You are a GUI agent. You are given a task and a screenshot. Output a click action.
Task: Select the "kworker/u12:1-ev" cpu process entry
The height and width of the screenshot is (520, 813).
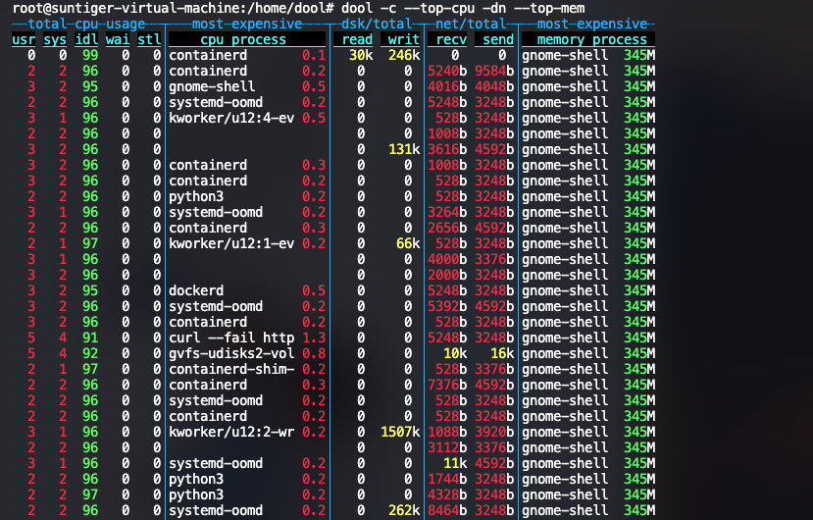point(231,243)
